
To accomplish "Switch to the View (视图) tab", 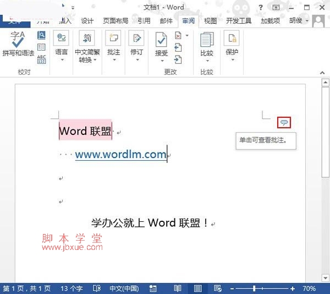I will 211,21.
